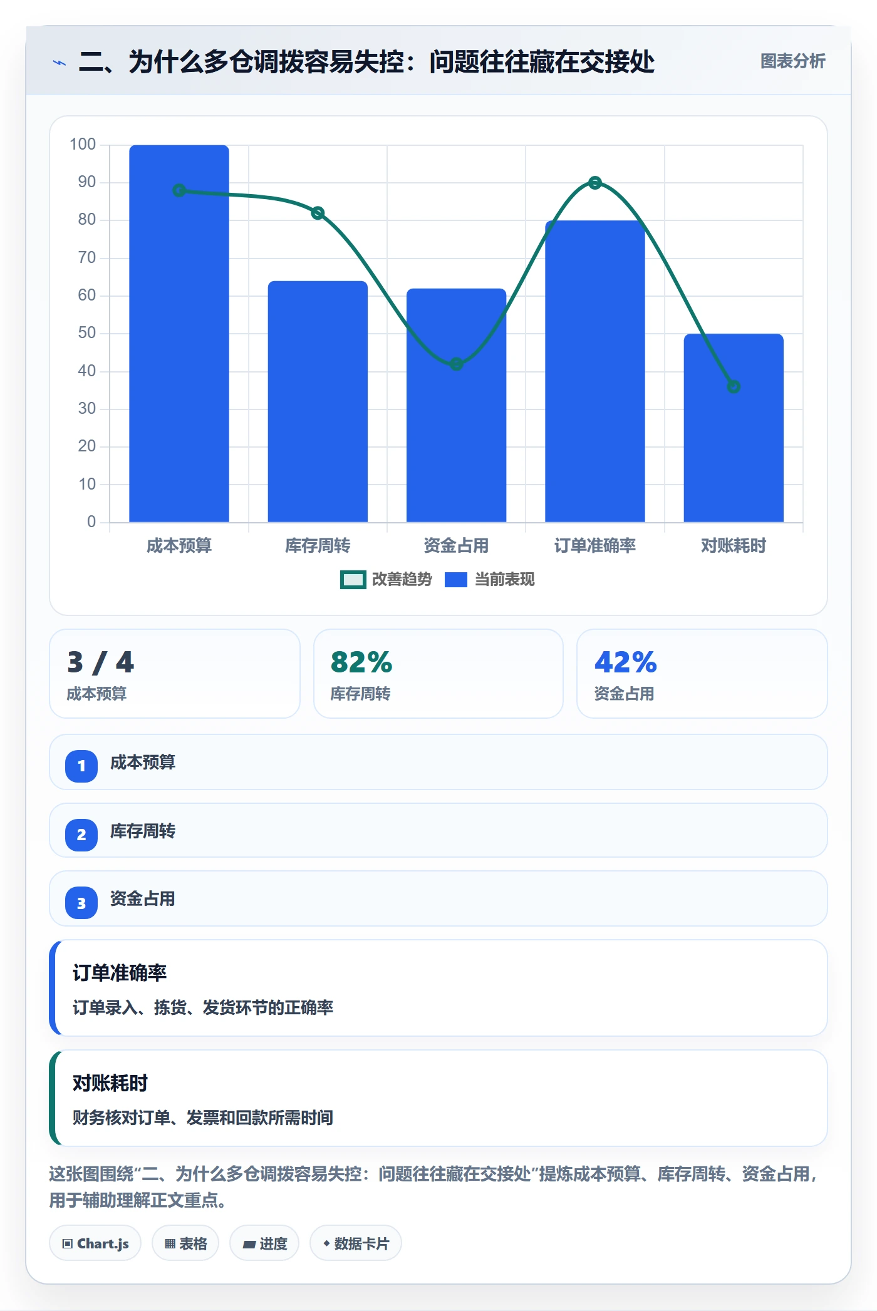
Task: Click the 库存周转 x-axis label
Action: [x=318, y=546]
